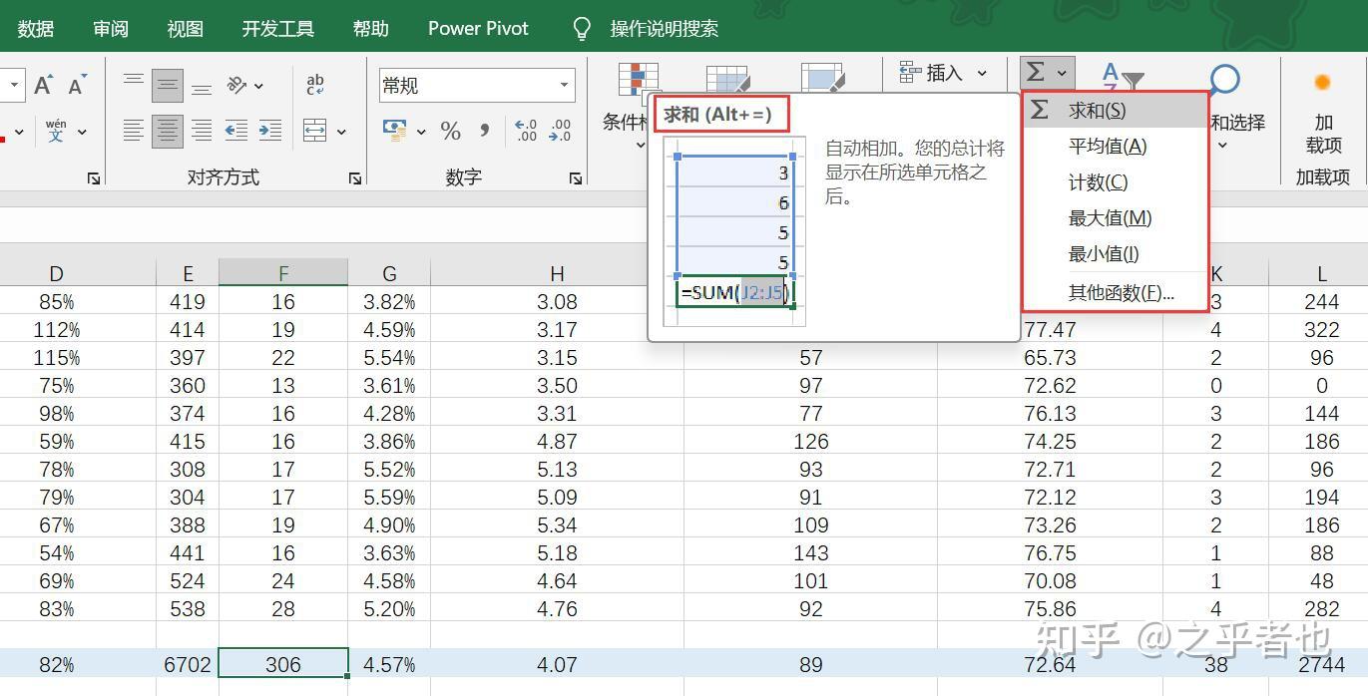Click the increase decimal places icon
The width and height of the screenshot is (1368, 696).
click(x=526, y=129)
